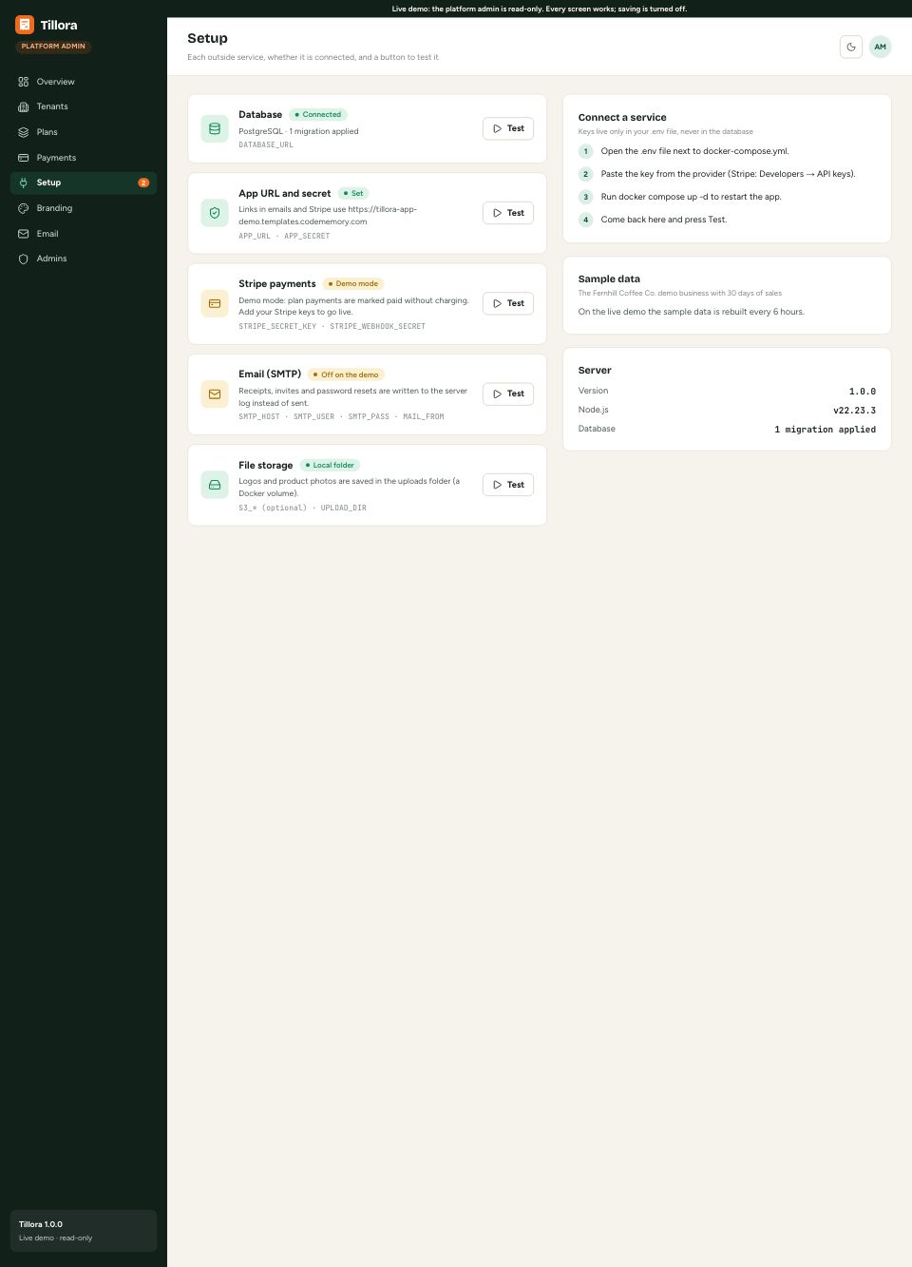Open the Email section in sidebar
Image resolution: width=912 pixels, height=1267 pixels.
84,234
